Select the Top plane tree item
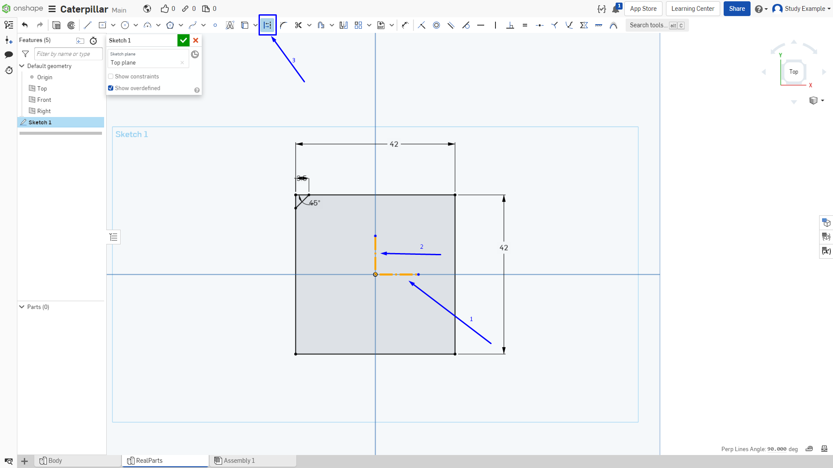The image size is (833, 468). 42,88
